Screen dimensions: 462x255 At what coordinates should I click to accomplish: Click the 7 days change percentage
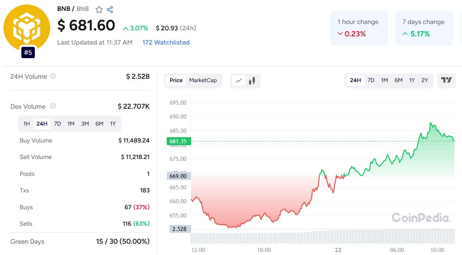coord(420,34)
